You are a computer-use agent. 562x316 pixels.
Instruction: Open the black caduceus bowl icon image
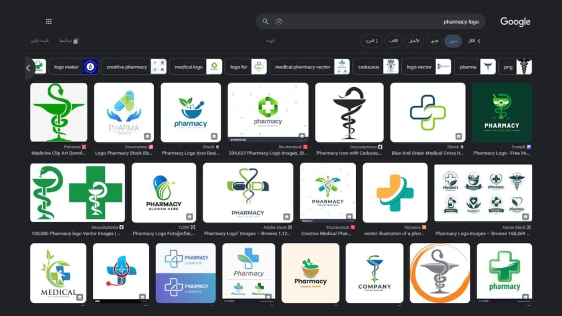(350, 112)
